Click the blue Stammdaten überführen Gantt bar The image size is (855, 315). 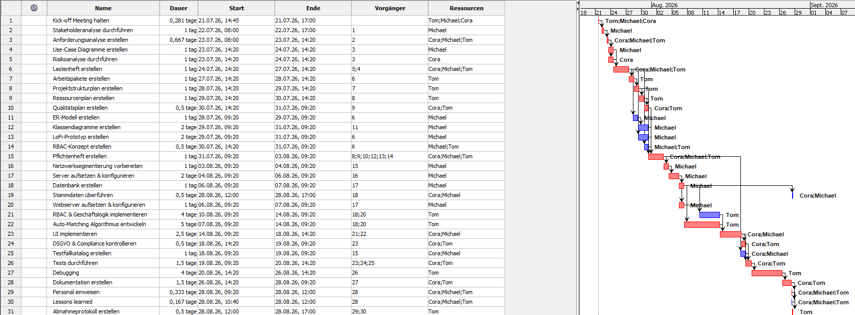(x=793, y=196)
